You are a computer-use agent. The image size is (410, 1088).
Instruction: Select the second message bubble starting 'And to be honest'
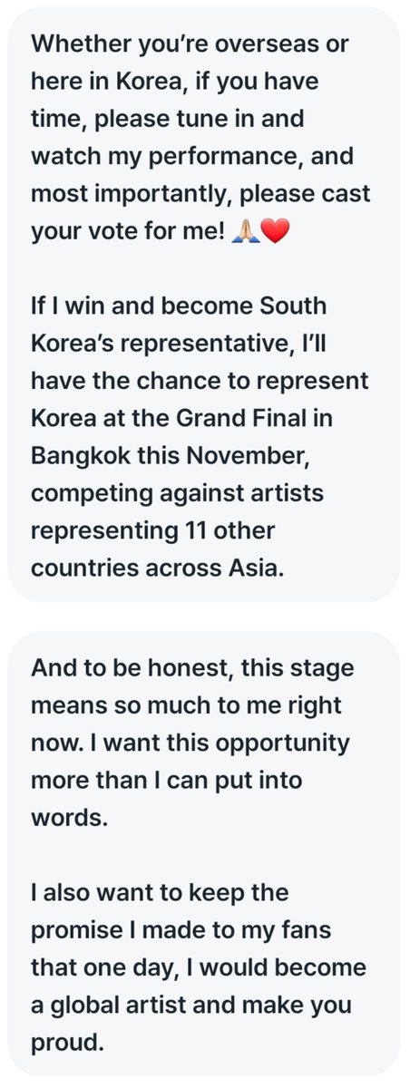click(198, 851)
